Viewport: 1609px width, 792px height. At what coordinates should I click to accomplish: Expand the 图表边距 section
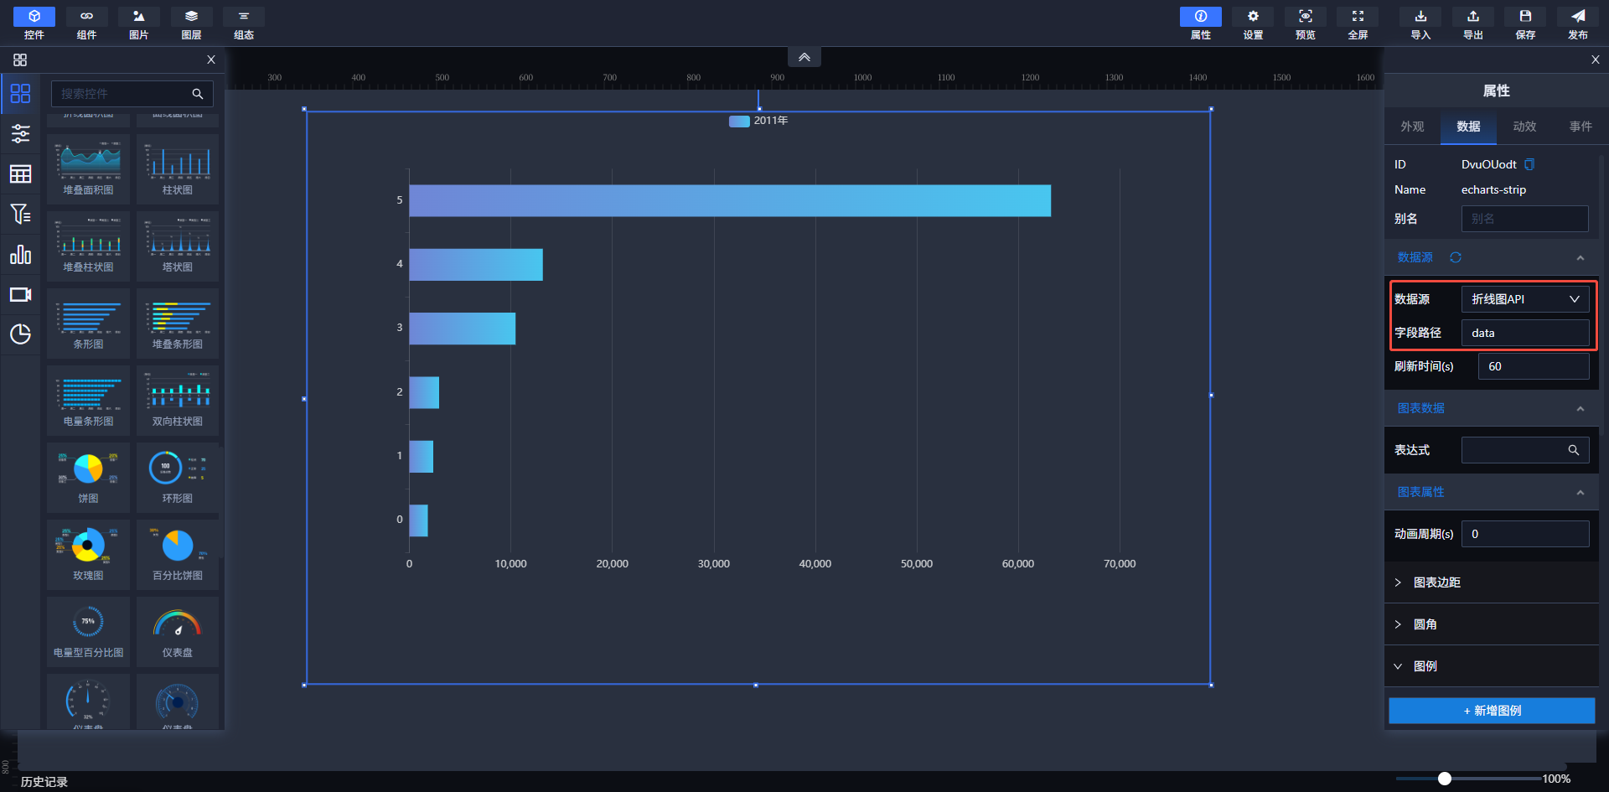point(1436,582)
